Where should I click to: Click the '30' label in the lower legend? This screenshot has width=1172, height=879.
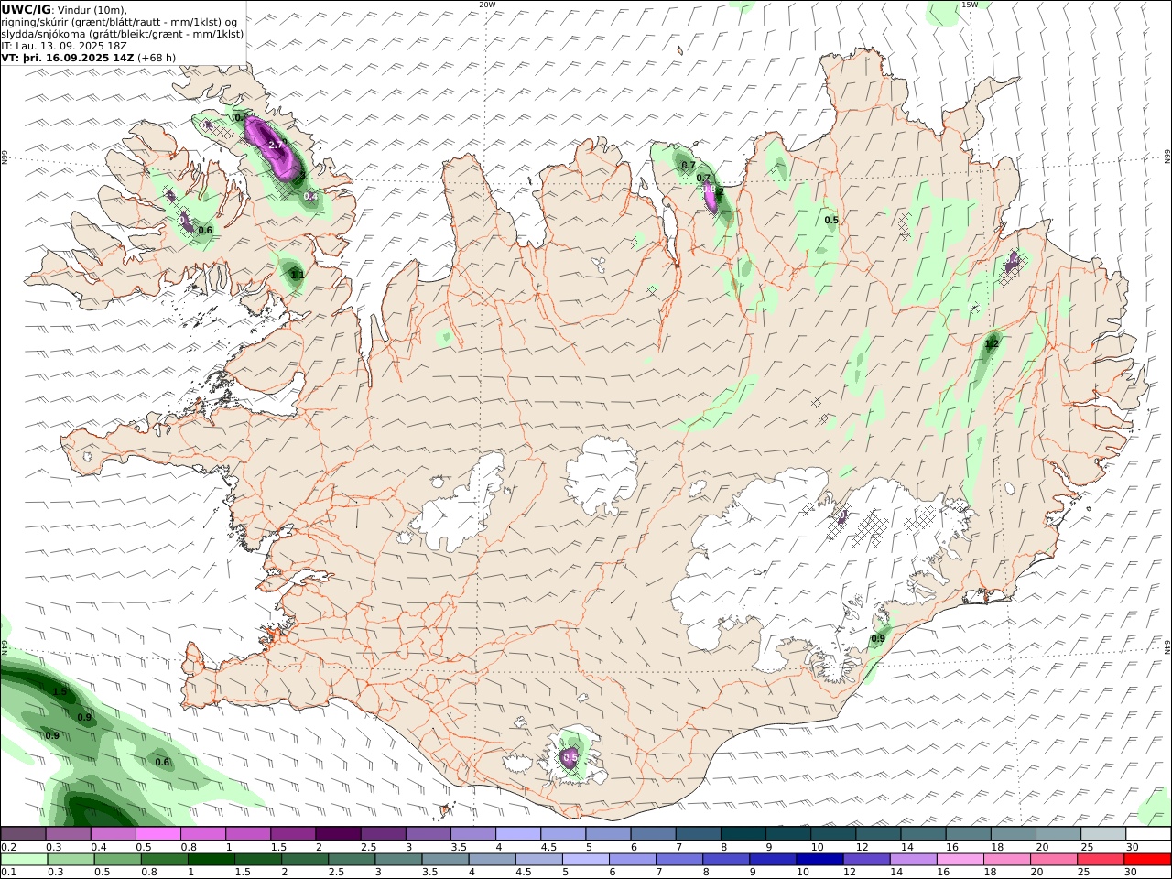coord(1132,872)
